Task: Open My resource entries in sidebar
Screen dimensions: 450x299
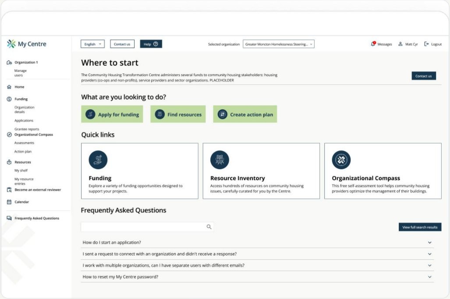Action: pyautogui.click(x=24, y=181)
